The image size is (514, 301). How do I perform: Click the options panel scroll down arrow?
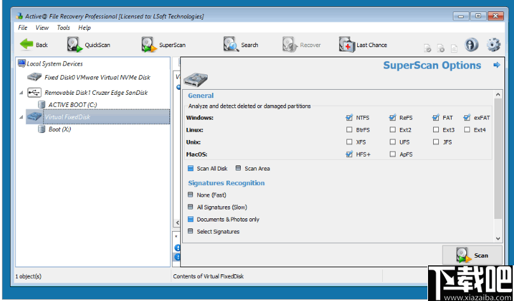point(498,239)
